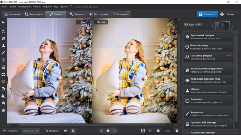Click the search field Что вы хотите сделать
Viewport: 241px width, 135px height.
(x=86, y=6)
